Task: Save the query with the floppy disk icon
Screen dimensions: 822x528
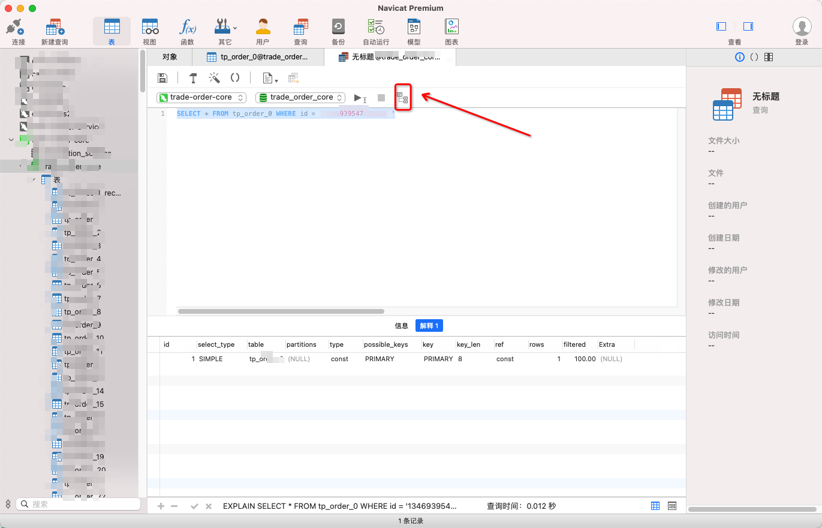Action: 162,78
